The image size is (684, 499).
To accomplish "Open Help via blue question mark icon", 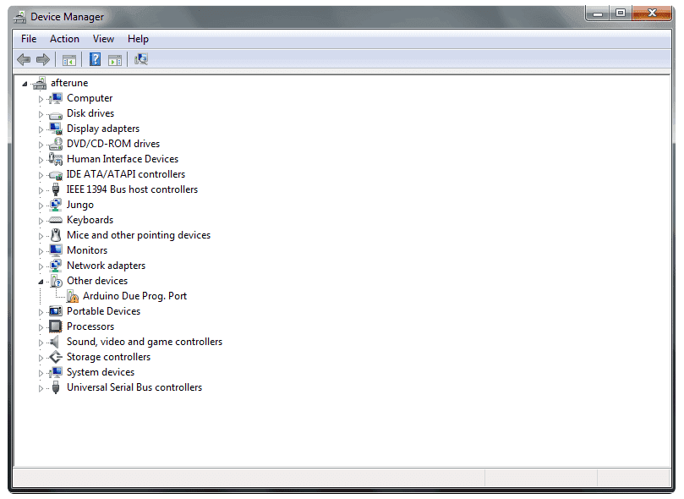I will click(96, 59).
